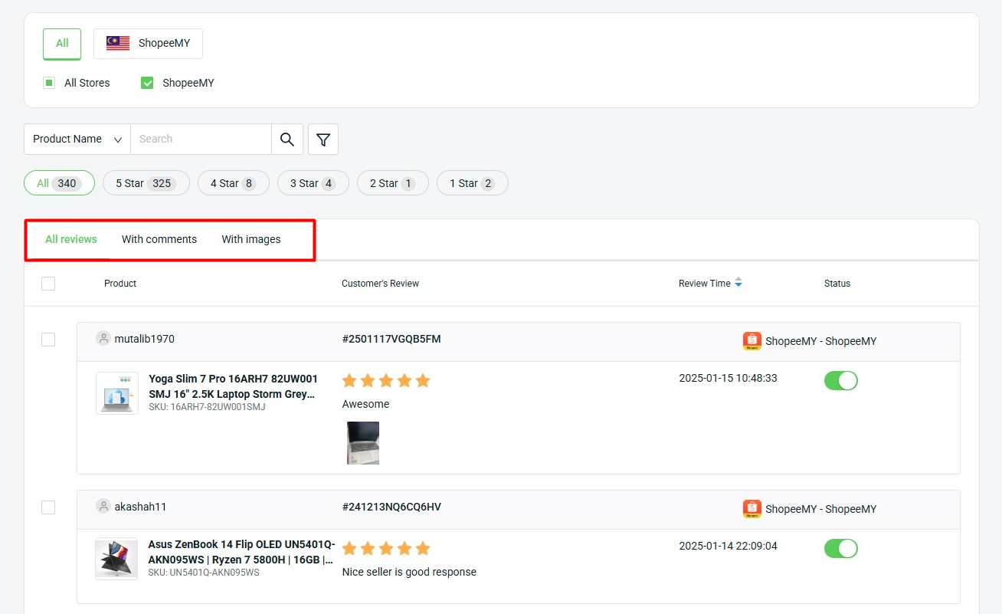Open the review photo under the Awesome comment
This screenshot has width=1002, height=614.
pos(362,443)
